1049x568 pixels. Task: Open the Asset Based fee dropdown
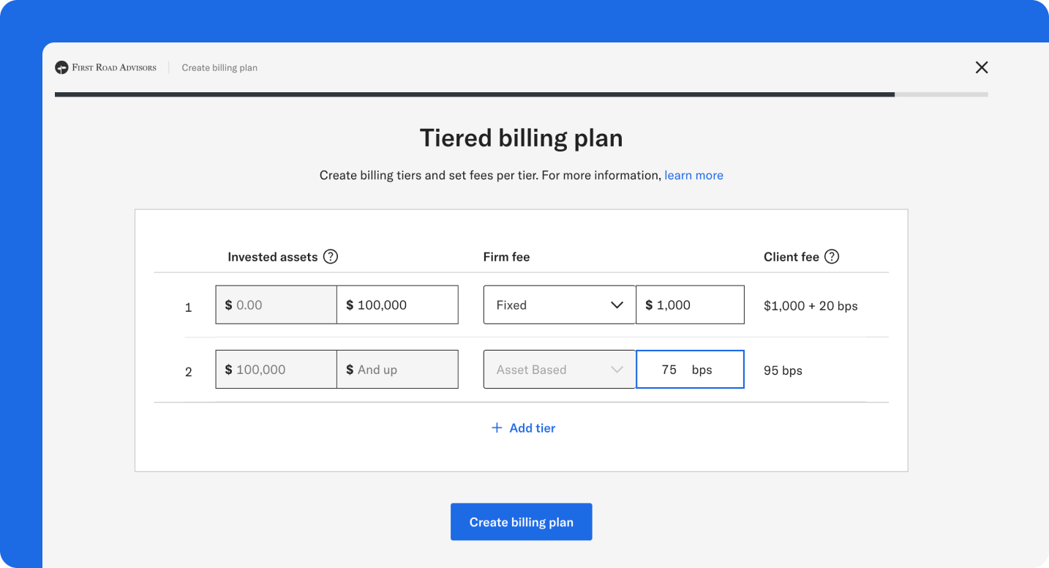560,370
